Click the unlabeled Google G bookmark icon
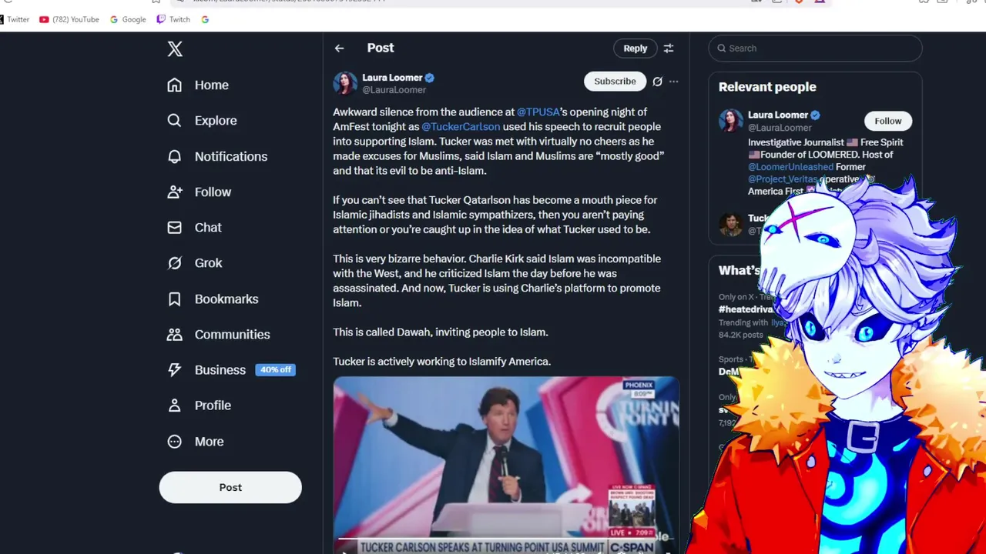This screenshot has width=986, height=554. [x=205, y=19]
